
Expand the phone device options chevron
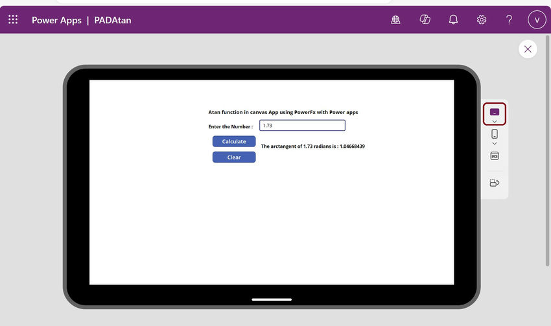tap(495, 143)
